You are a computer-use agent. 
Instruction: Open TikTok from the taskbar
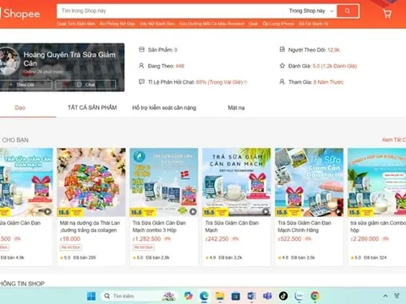[x=283, y=296]
